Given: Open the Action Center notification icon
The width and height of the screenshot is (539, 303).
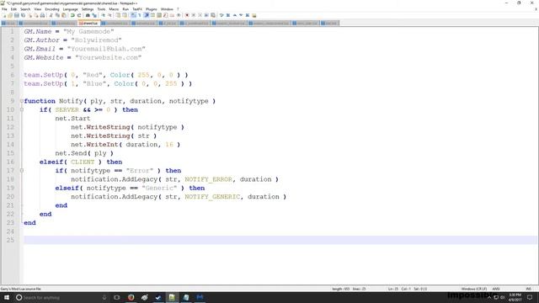Looking at the screenshot, I should click(530, 297).
